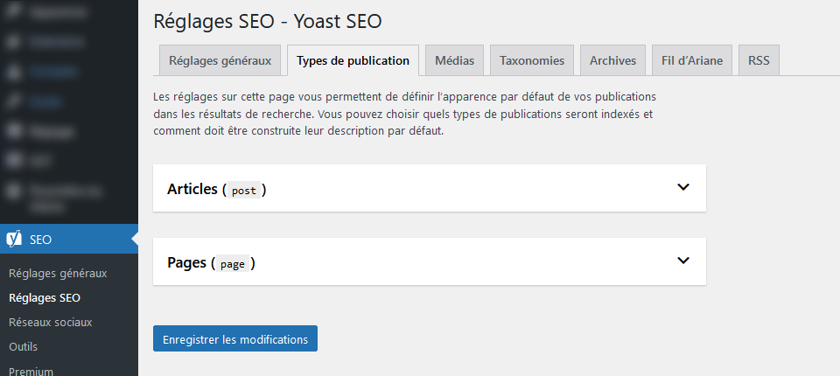Viewport: 840px width, 376px height.
Task: Click Enregistrer les modifications button
Action: point(234,339)
